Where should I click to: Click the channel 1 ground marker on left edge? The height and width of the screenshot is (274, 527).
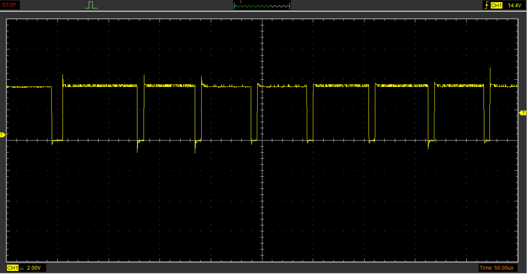coord(2,135)
